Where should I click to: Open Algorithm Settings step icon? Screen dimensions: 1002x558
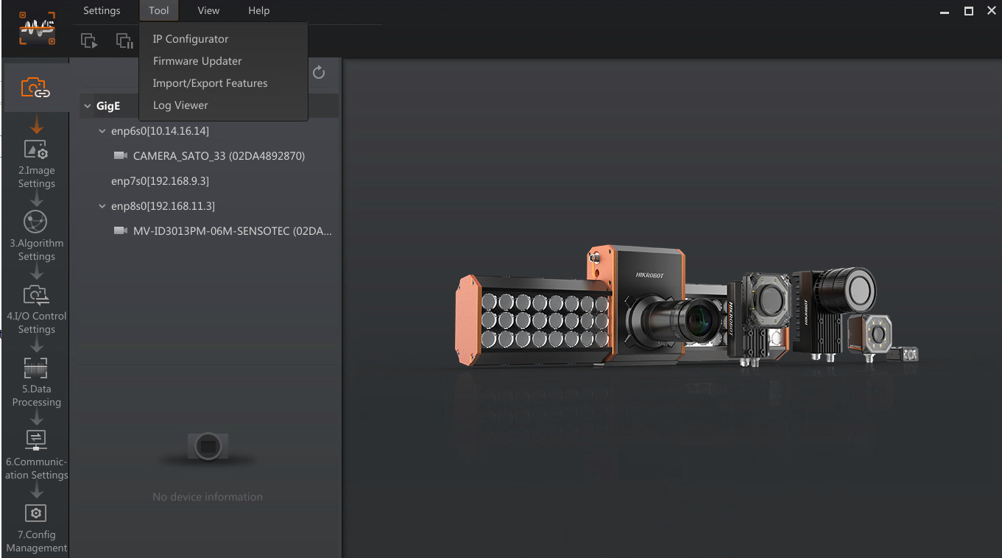pyautogui.click(x=35, y=222)
